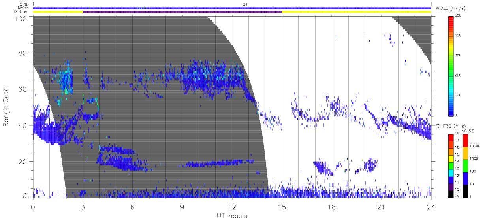Select the blue Noise strip above the plot
Screen dimensions: 485x224
(232, 8)
